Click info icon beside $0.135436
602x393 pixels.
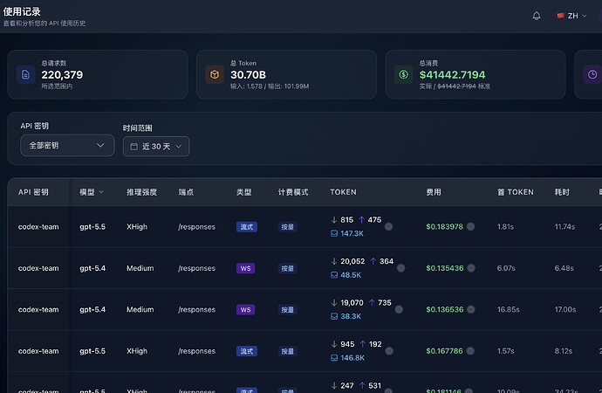[x=471, y=268]
